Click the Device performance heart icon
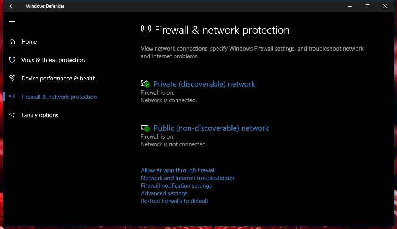Viewport: 397px width, 229px height. click(x=12, y=78)
